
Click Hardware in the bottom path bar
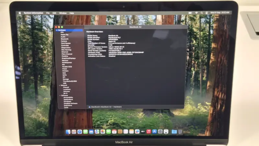118,107
